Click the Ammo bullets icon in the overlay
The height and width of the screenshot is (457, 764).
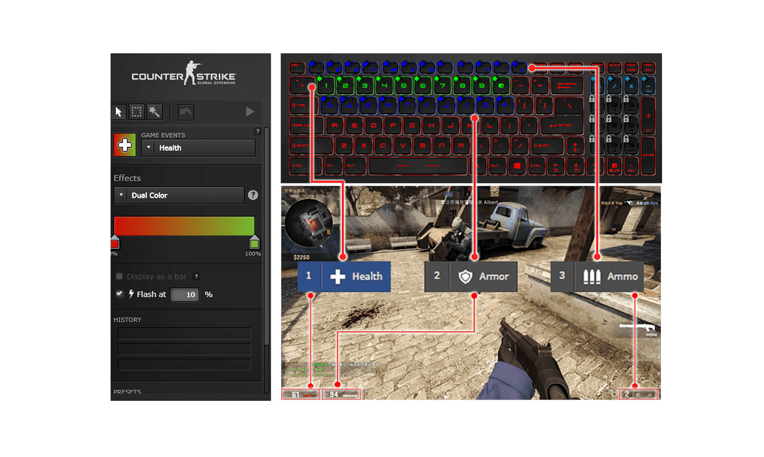[592, 276]
